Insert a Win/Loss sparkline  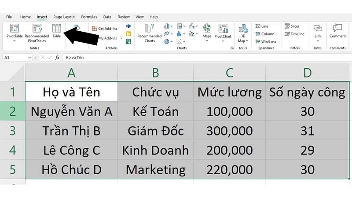tap(266, 41)
